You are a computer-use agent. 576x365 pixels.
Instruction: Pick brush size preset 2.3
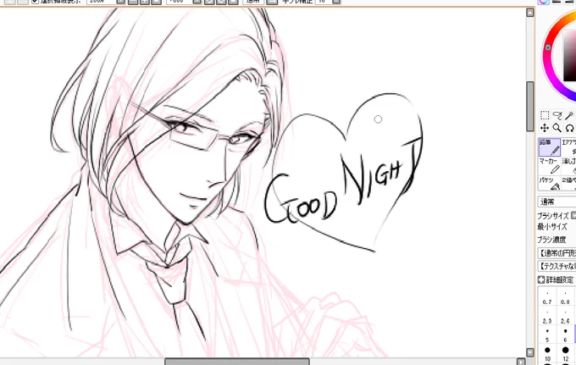click(547, 317)
